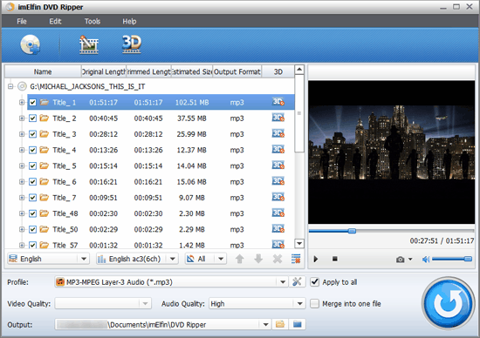
Task: Uncheck the Title_ 6 checkbox
Action: (33, 182)
